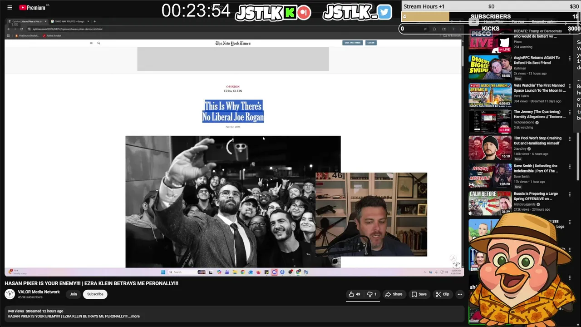581x327 pixels.
Task: Open options menu for Russia Offensive video
Action: click(570, 194)
